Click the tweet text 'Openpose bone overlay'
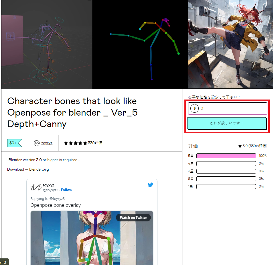This screenshot has height=265, width=274. coord(56,205)
